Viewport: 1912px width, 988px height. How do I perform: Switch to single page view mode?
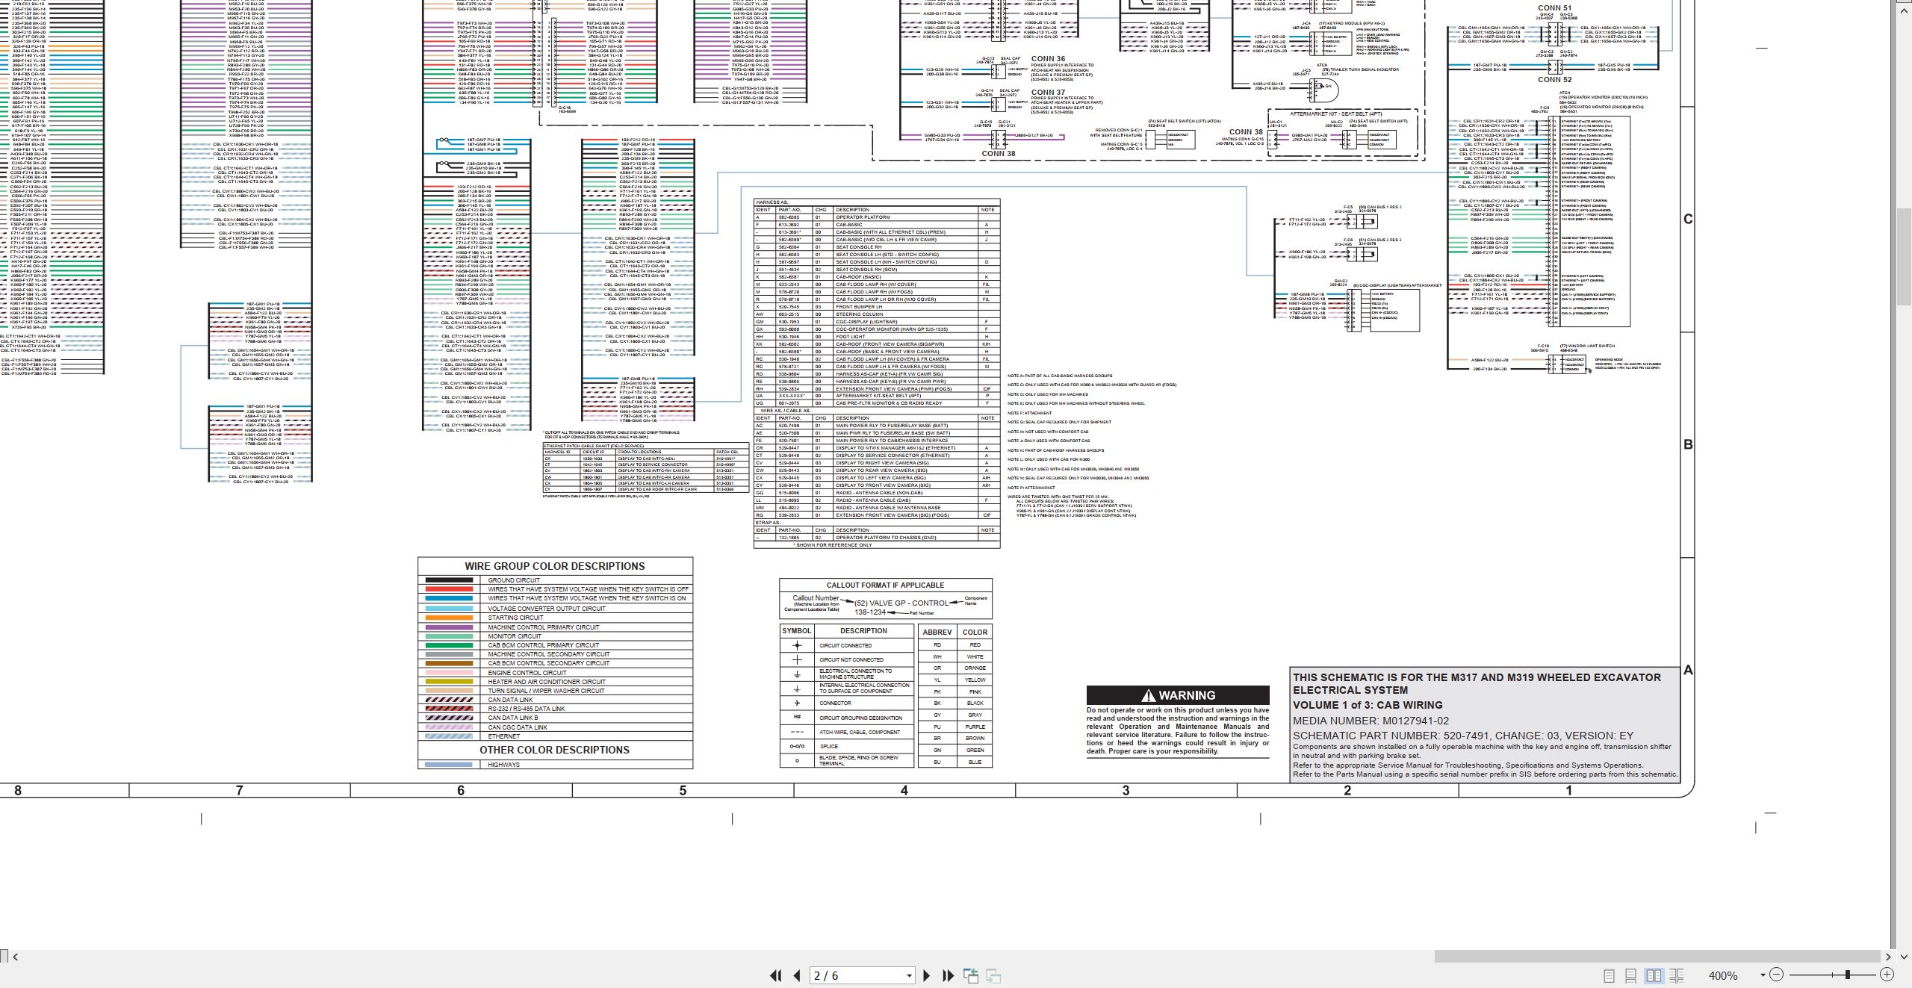(x=1610, y=975)
